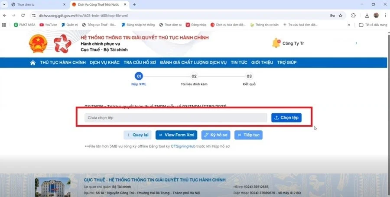The height and width of the screenshot is (197, 390).
Task: Click the Chọn tệp upload button
Action: pos(286,118)
